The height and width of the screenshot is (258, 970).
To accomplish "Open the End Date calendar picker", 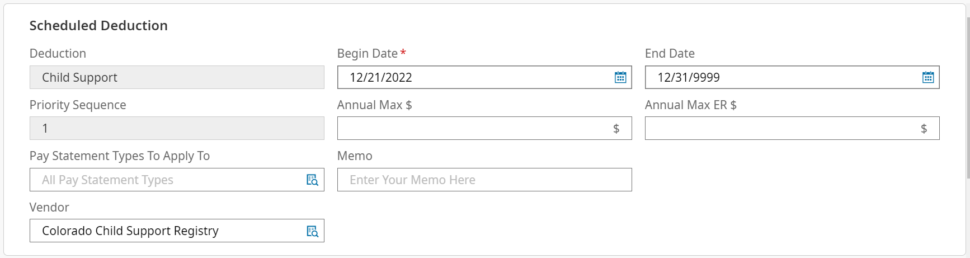I will pos(928,77).
